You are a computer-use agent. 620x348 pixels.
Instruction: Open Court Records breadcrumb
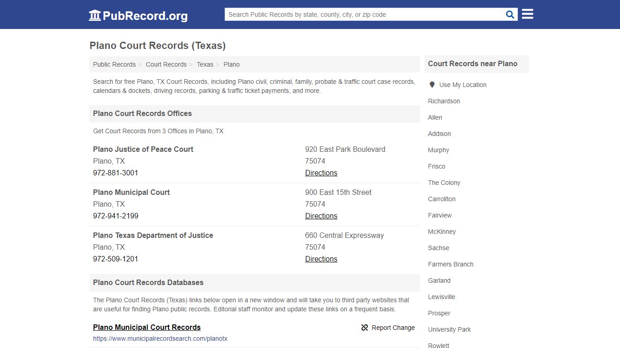166,64
